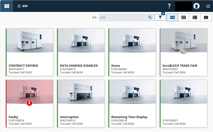Screen dimensions: 213x132
Task: Open the user profile icon
Action: [x=196, y=6]
